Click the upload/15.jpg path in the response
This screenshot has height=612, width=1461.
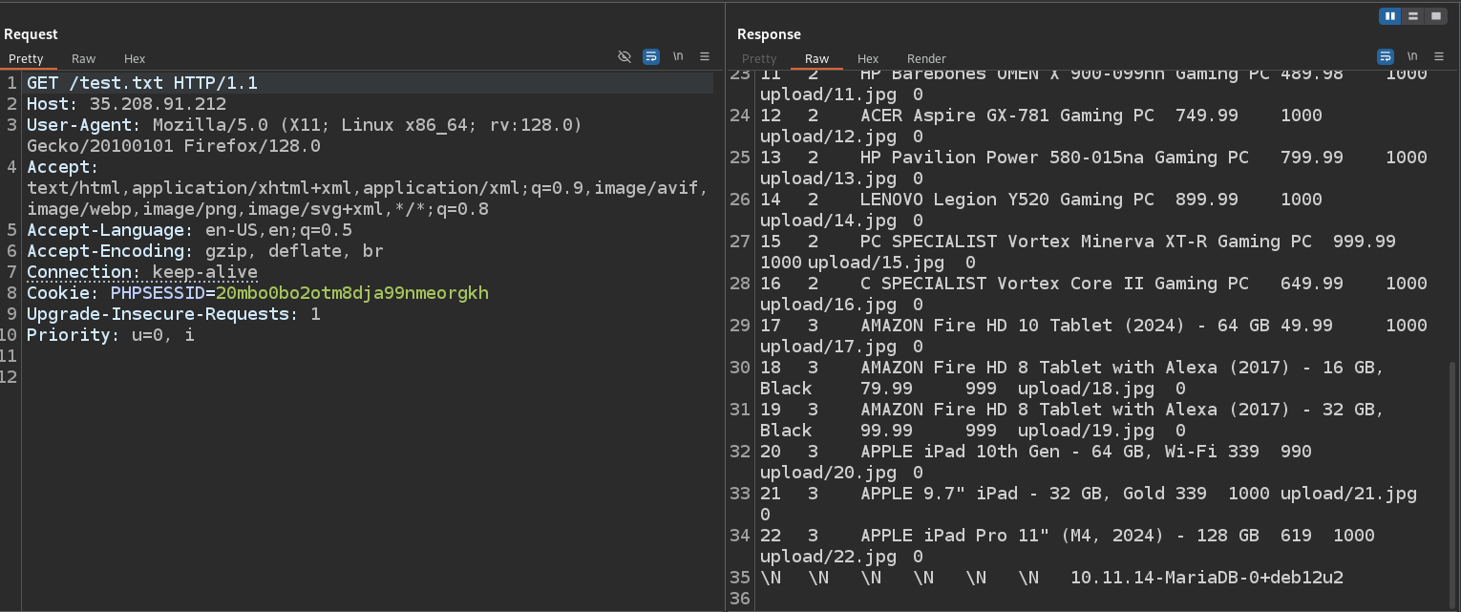point(876,263)
